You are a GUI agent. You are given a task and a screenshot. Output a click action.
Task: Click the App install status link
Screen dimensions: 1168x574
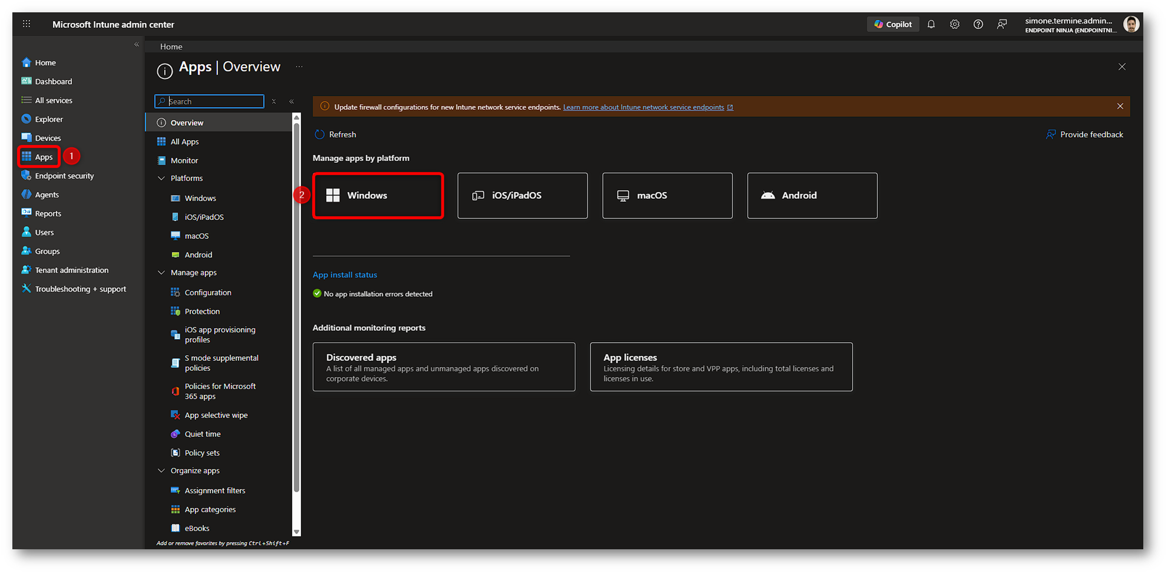(344, 274)
